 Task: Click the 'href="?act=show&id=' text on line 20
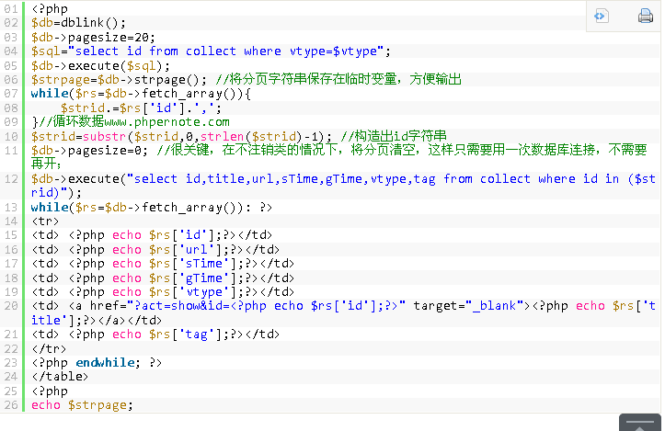click(x=160, y=306)
